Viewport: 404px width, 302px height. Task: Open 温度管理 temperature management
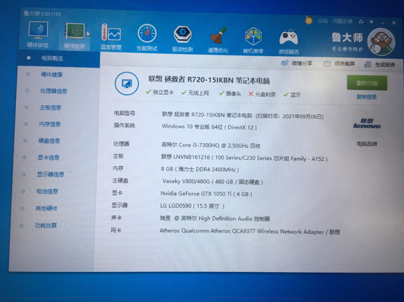(x=111, y=37)
